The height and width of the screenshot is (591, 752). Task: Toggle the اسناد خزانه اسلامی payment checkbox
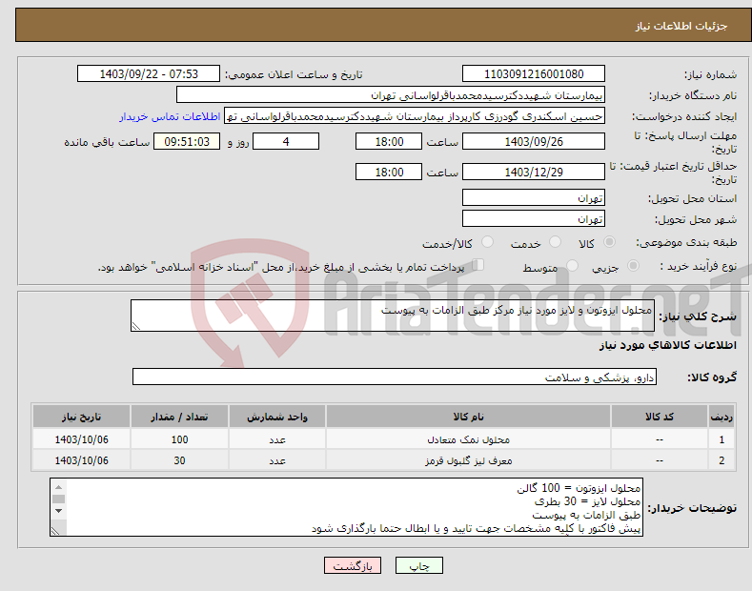pos(478,265)
